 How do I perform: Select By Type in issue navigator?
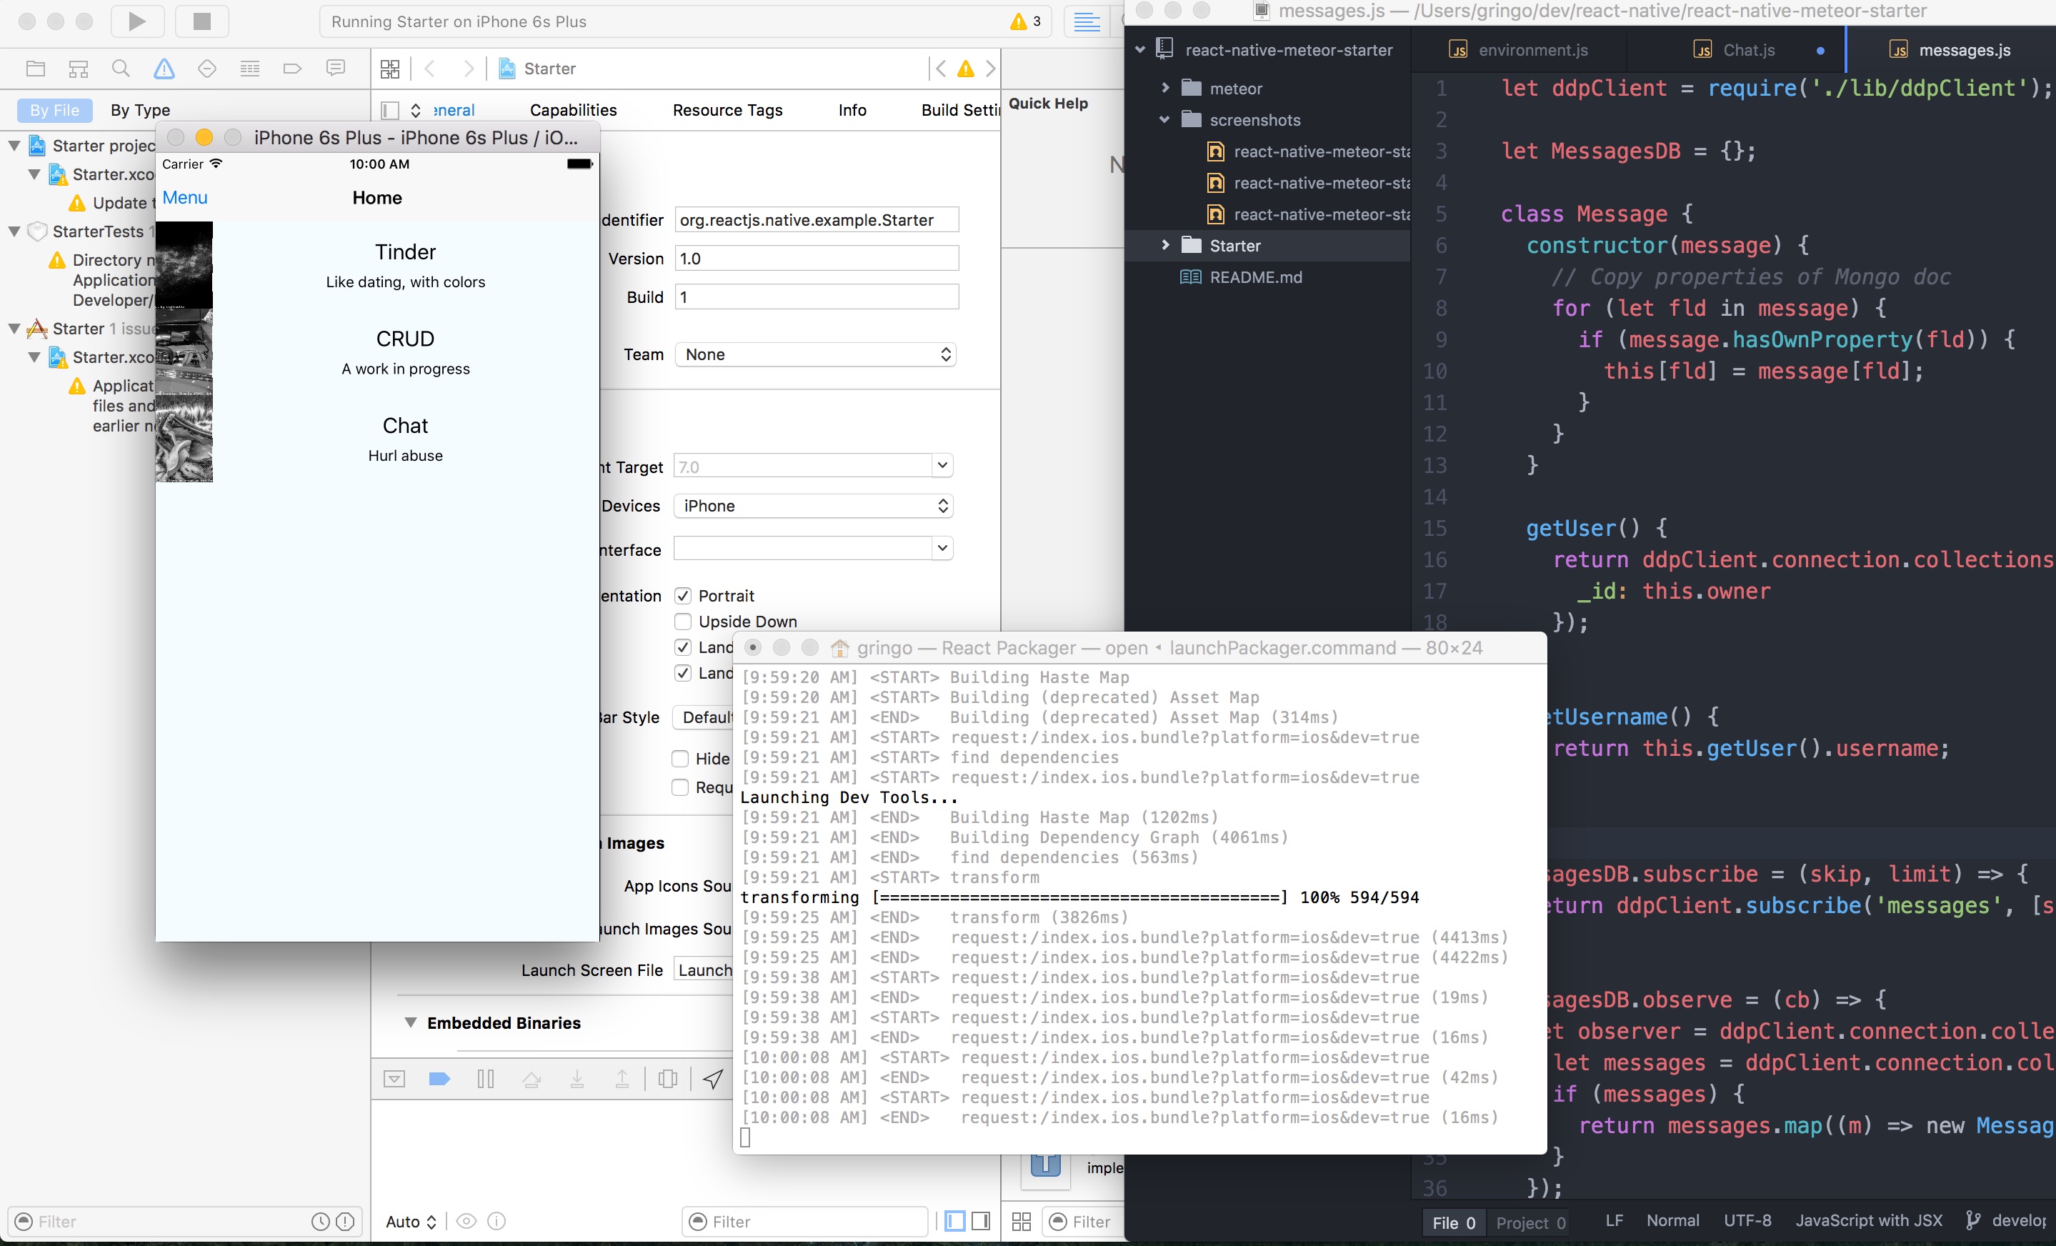pyautogui.click(x=140, y=110)
